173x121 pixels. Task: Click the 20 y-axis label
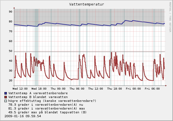[10, 81]
